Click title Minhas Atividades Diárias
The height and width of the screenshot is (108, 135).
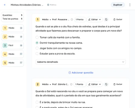click(27, 5)
